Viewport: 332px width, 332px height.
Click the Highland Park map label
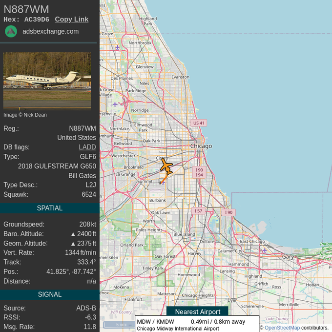148,21
